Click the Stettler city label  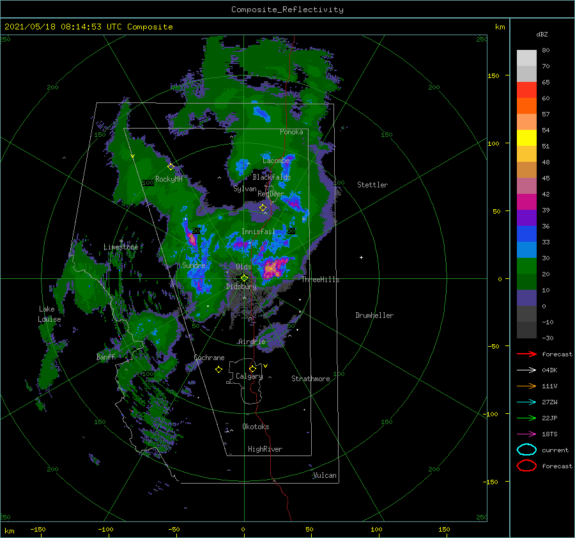(x=372, y=185)
